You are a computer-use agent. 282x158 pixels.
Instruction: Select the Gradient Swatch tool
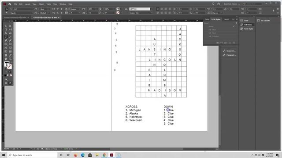coord(6,51)
